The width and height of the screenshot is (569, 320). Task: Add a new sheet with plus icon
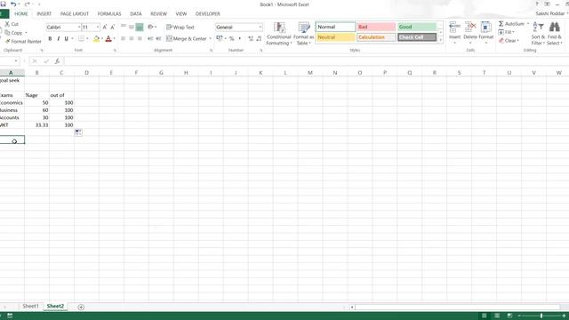pos(81,307)
